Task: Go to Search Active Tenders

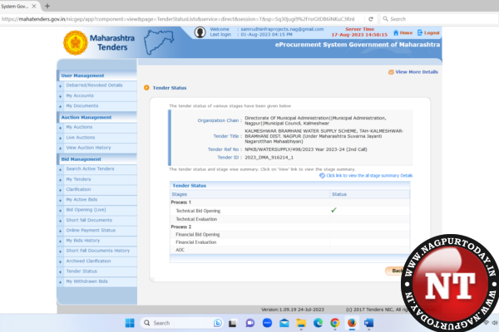Action: click(90, 168)
